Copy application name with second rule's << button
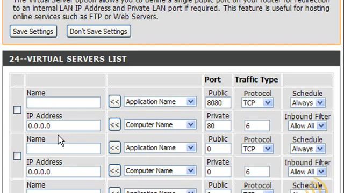Image resolution: width=344 pixels, height=193 pixels. point(114,148)
